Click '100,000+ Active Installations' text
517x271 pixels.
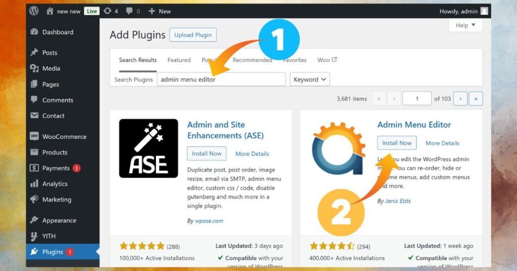point(157,258)
